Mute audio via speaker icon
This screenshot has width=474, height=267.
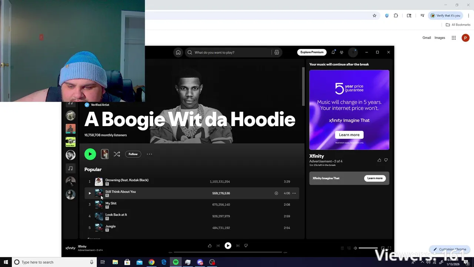point(355,248)
